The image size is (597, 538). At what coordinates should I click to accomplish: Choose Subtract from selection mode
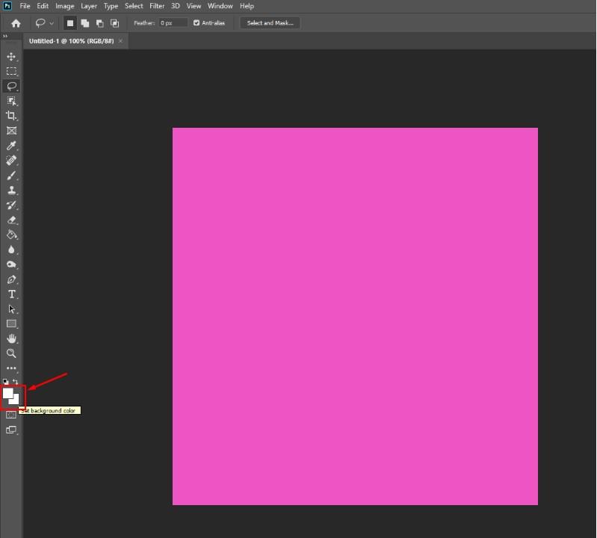[100, 23]
